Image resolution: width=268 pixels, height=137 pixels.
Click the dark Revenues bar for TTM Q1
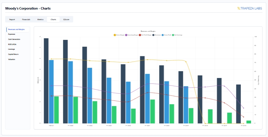pyautogui.click(x=46, y=81)
